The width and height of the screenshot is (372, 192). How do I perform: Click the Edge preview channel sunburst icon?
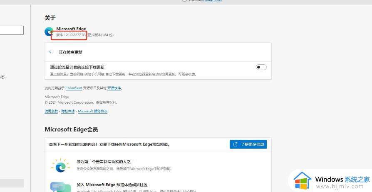[x=60, y=165]
